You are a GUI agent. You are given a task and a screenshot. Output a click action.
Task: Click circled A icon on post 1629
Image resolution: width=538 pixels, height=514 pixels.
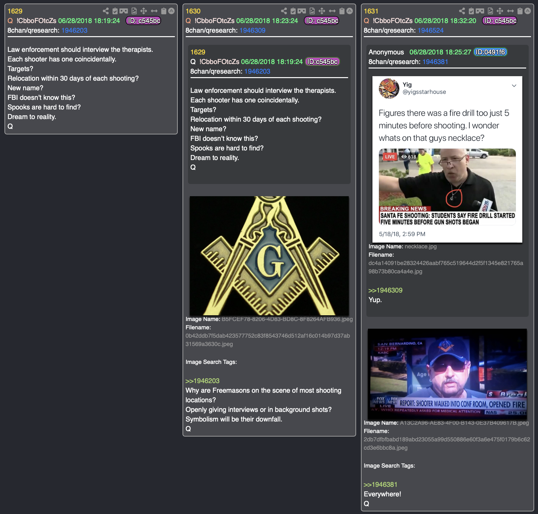click(172, 11)
